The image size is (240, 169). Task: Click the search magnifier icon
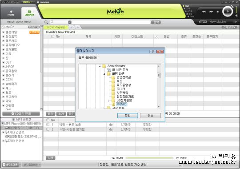[46, 22]
